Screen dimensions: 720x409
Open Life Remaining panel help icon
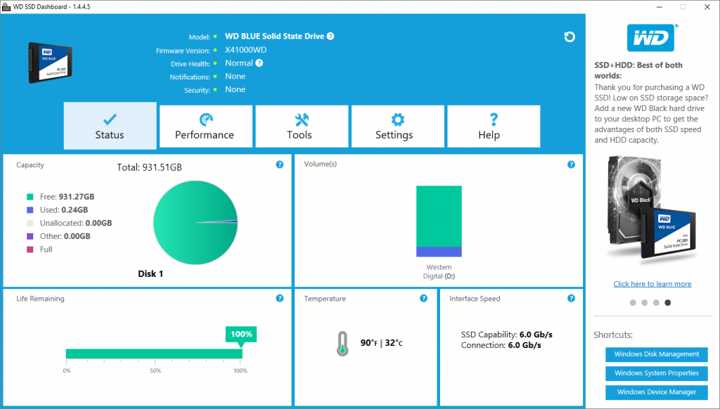point(280,299)
